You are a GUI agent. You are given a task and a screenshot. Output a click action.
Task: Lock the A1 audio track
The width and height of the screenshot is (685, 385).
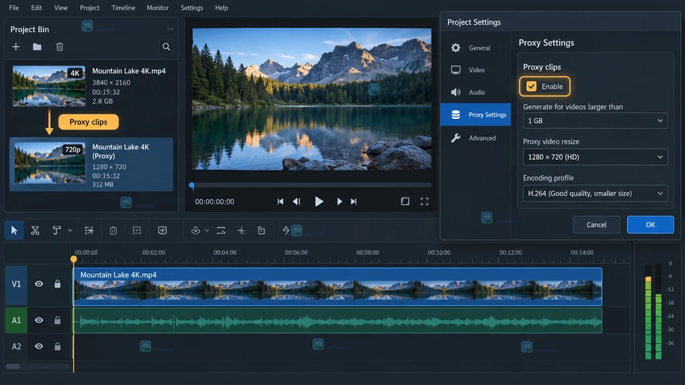point(58,320)
